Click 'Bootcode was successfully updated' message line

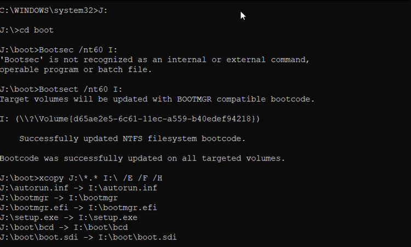coord(142,158)
